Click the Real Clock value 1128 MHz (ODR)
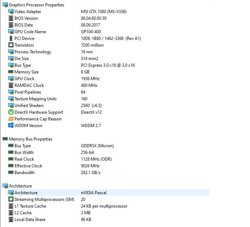This screenshot has width=250, height=227. [96, 159]
